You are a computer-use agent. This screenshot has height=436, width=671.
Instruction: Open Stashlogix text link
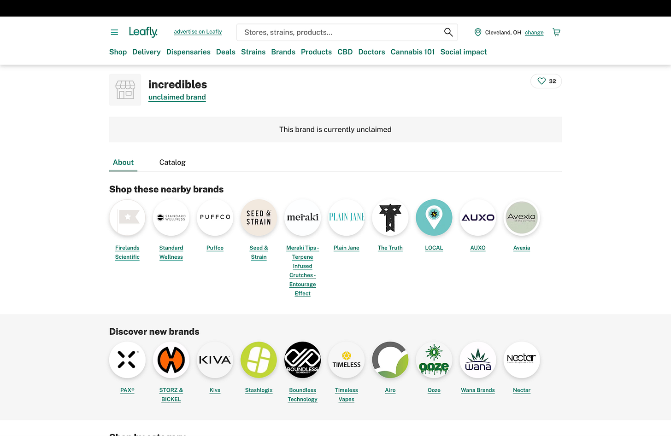click(x=259, y=390)
